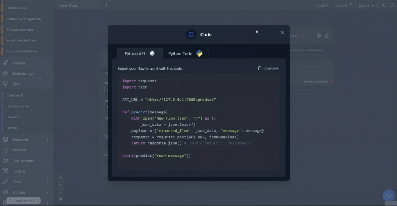Select LLMMathChain in sidebar
The height and width of the screenshot is (206, 397).
pos(17,8)
